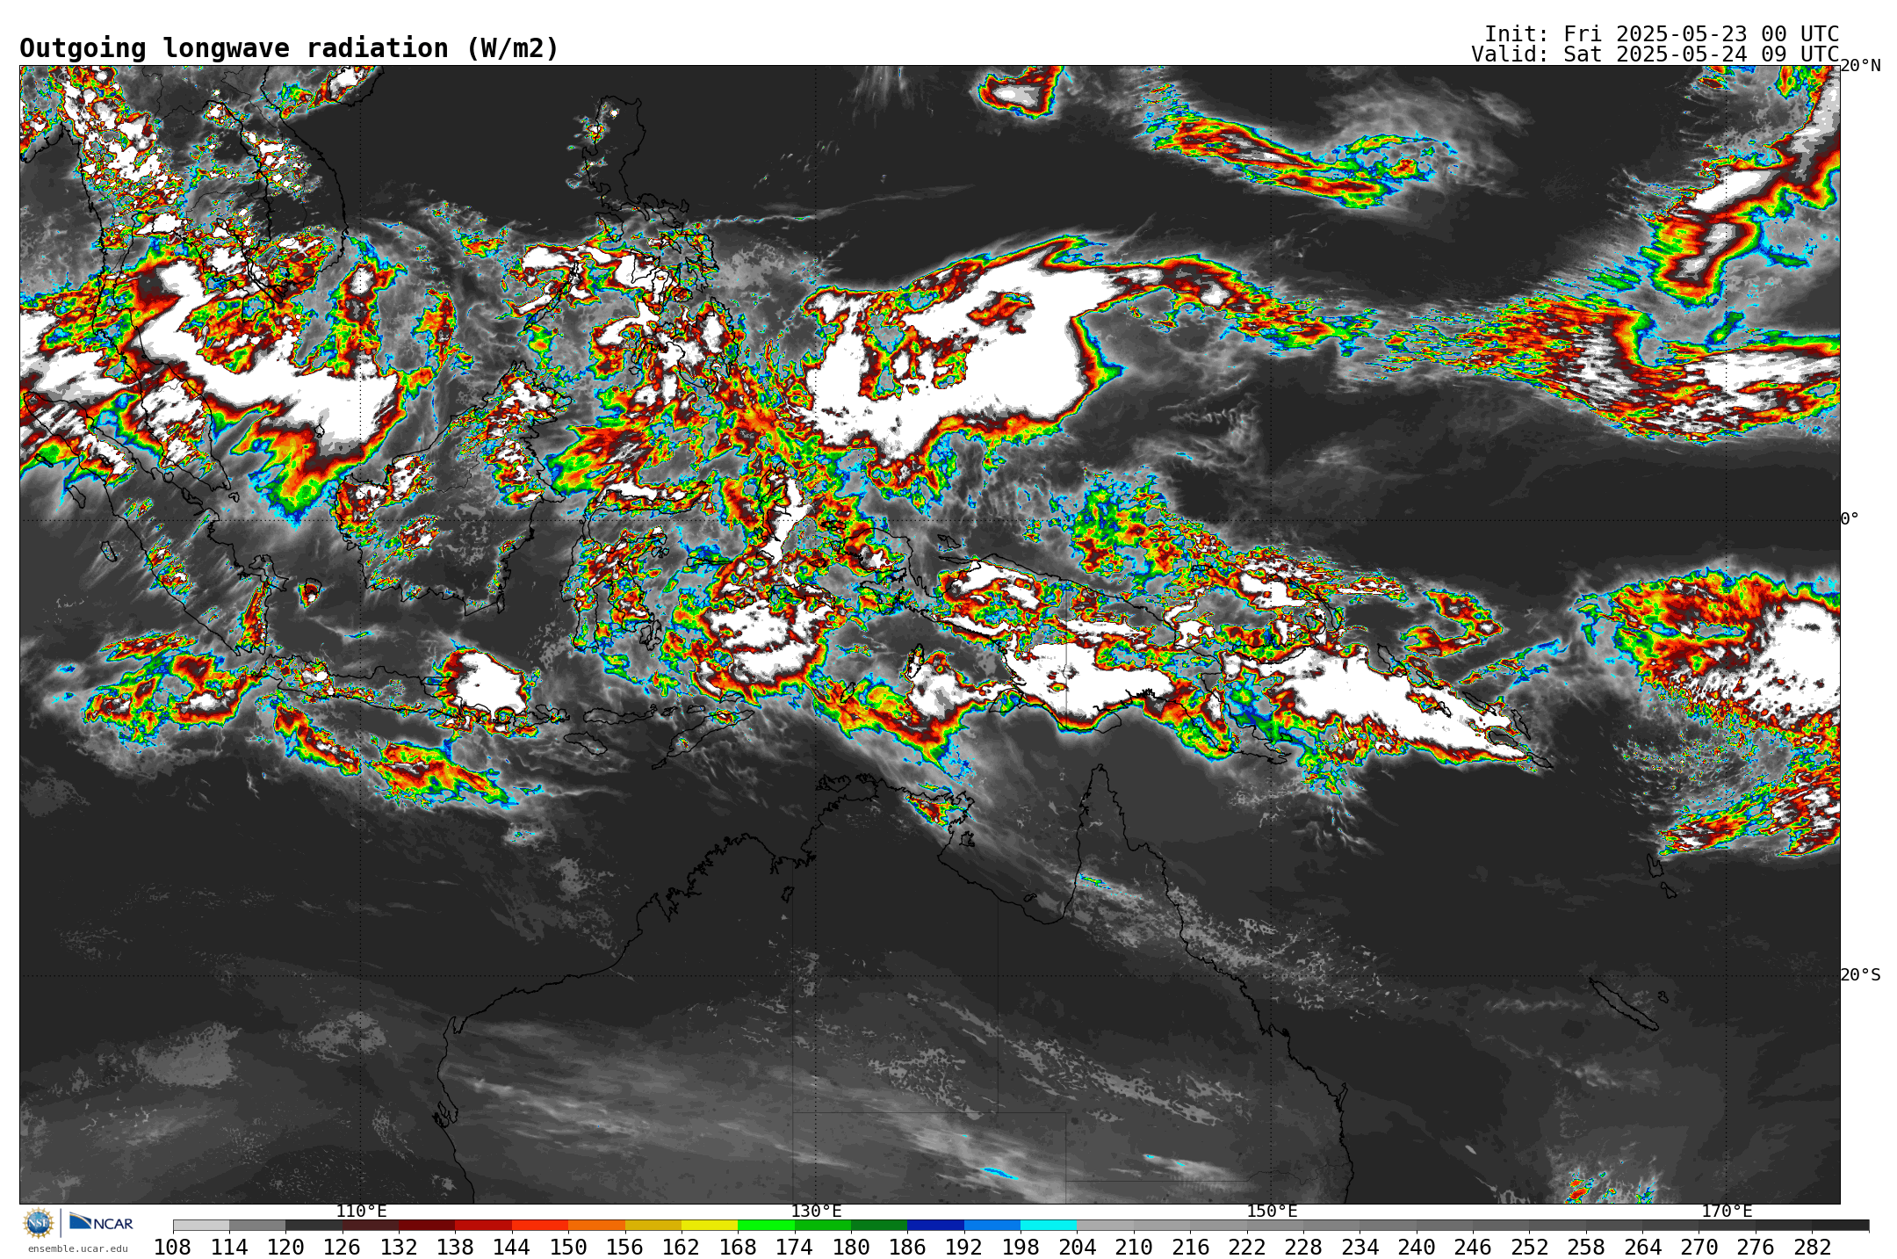
Task: Click the colorbar value label 234
Action: (x=1360, y=1247)
